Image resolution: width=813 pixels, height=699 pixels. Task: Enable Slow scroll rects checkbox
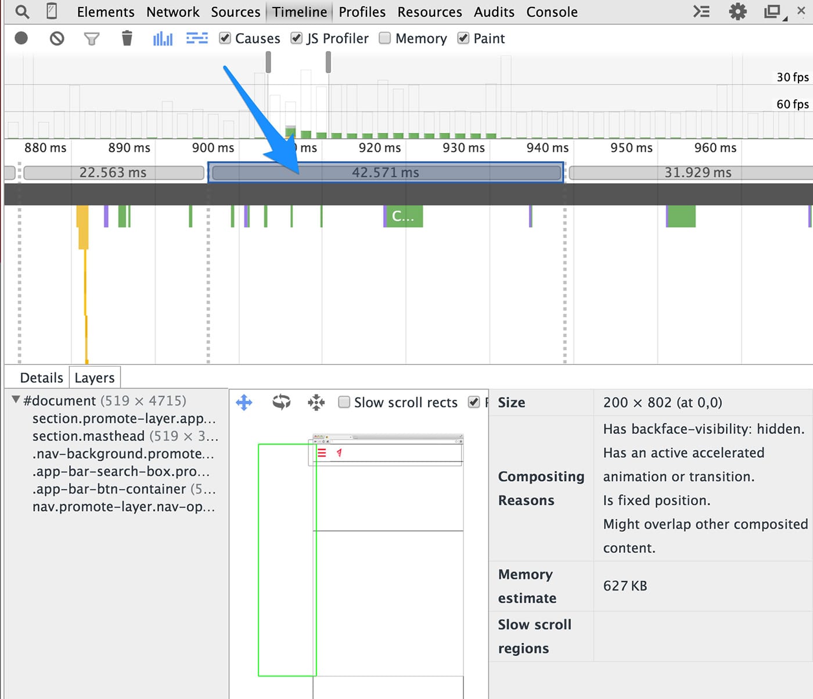point(344,401)
